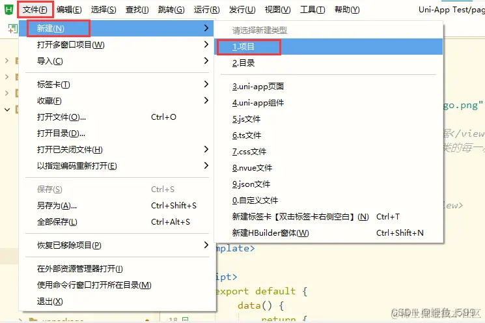The image size is (485, 323).
Task: Choose 使用命令行窗口打开所在目录(M) entry
Action: (x=117, y=285)
